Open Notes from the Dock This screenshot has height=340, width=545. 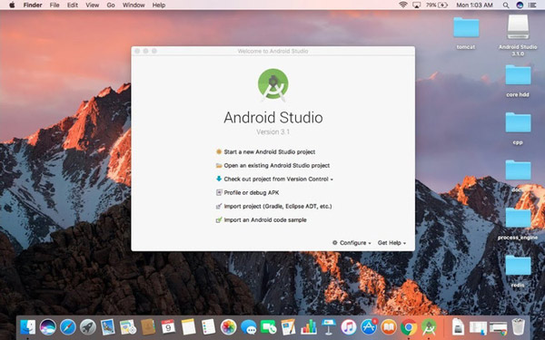pos(188,326)
